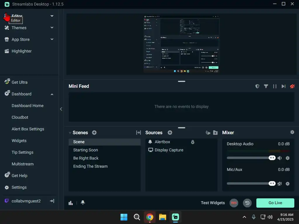
Task: Open performance stats bar chart icon
Action: pos(71,203)
